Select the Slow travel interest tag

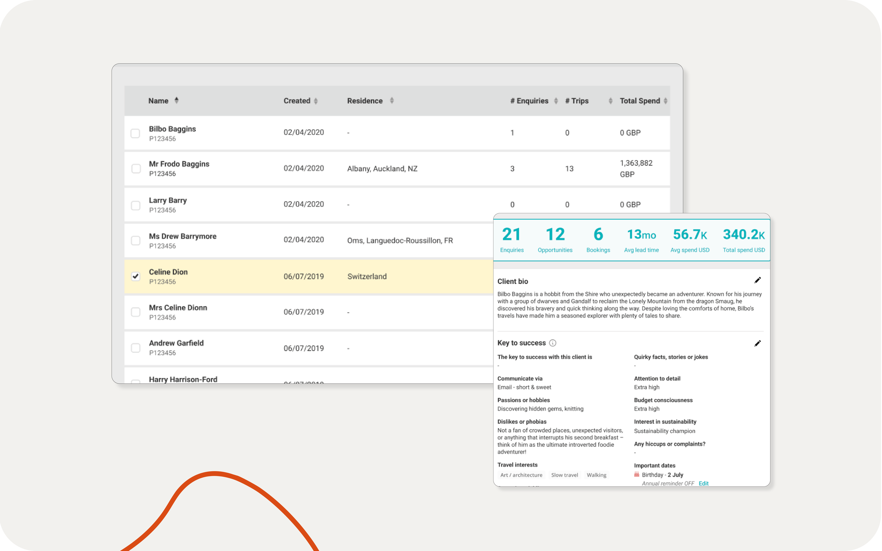(565, 475)
